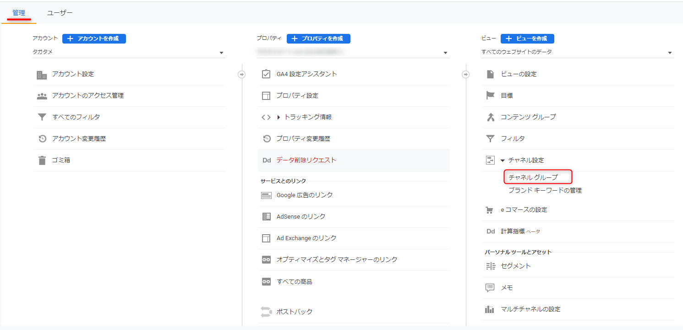Click arrow circle between property and view columns
This screenshot has width=683, height=330.
(x=466, y=74)
